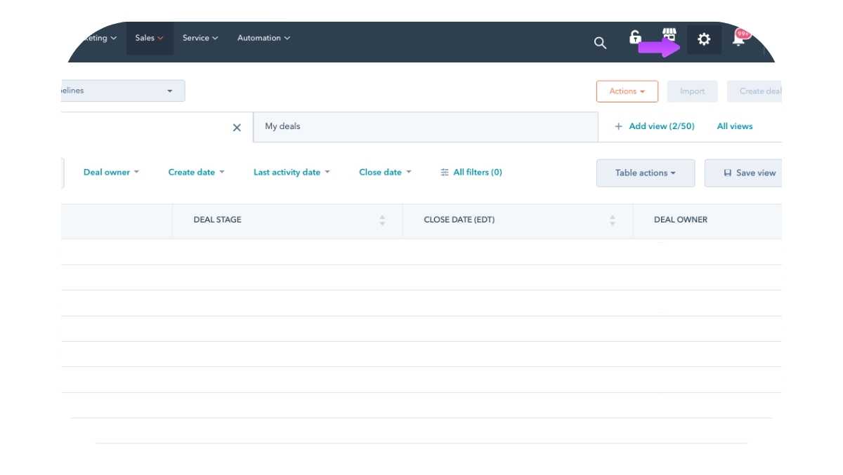843x475 pixels.
Task: Open the global search magnifier
Action: (x=599, y=43)
